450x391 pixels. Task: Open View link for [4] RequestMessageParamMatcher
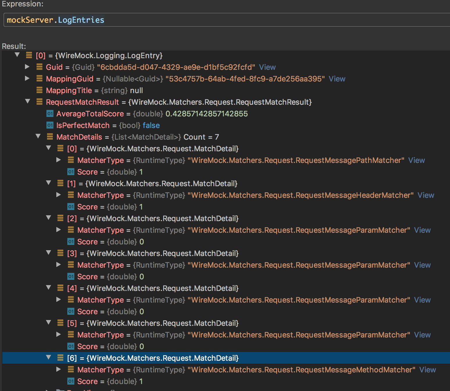coord(422,300)
